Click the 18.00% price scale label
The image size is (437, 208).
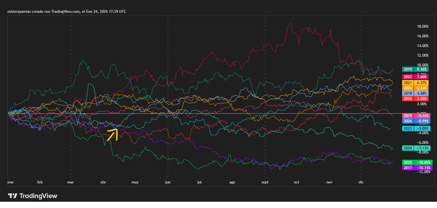click(x=422, y=26)
